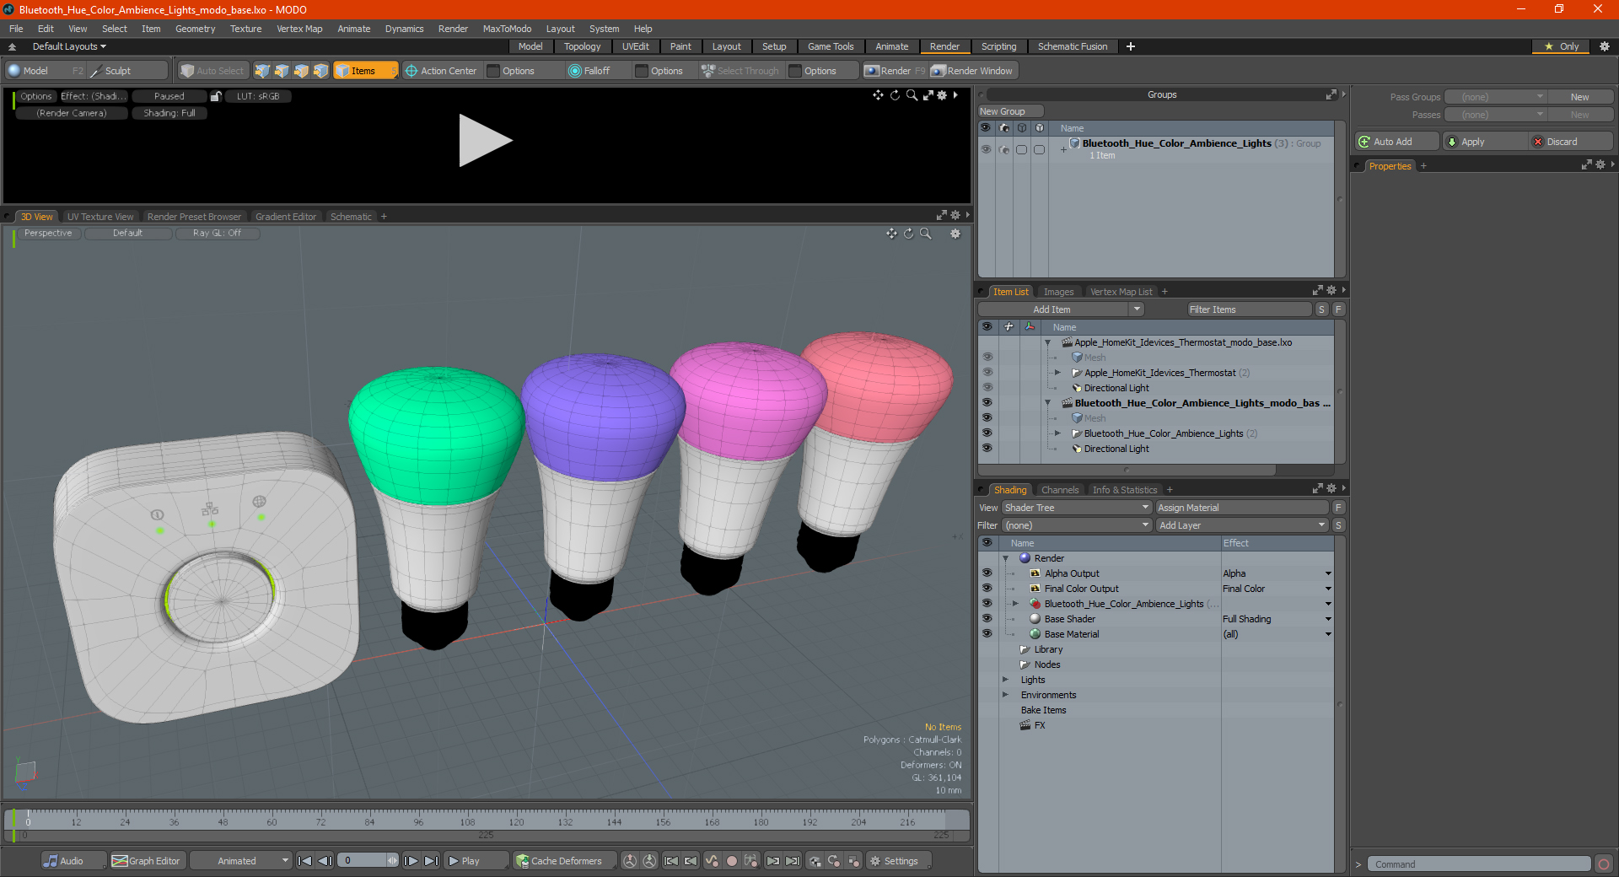Click the Auto Add button
This screenshot has width=1619, height=877.
point(1396,142)
